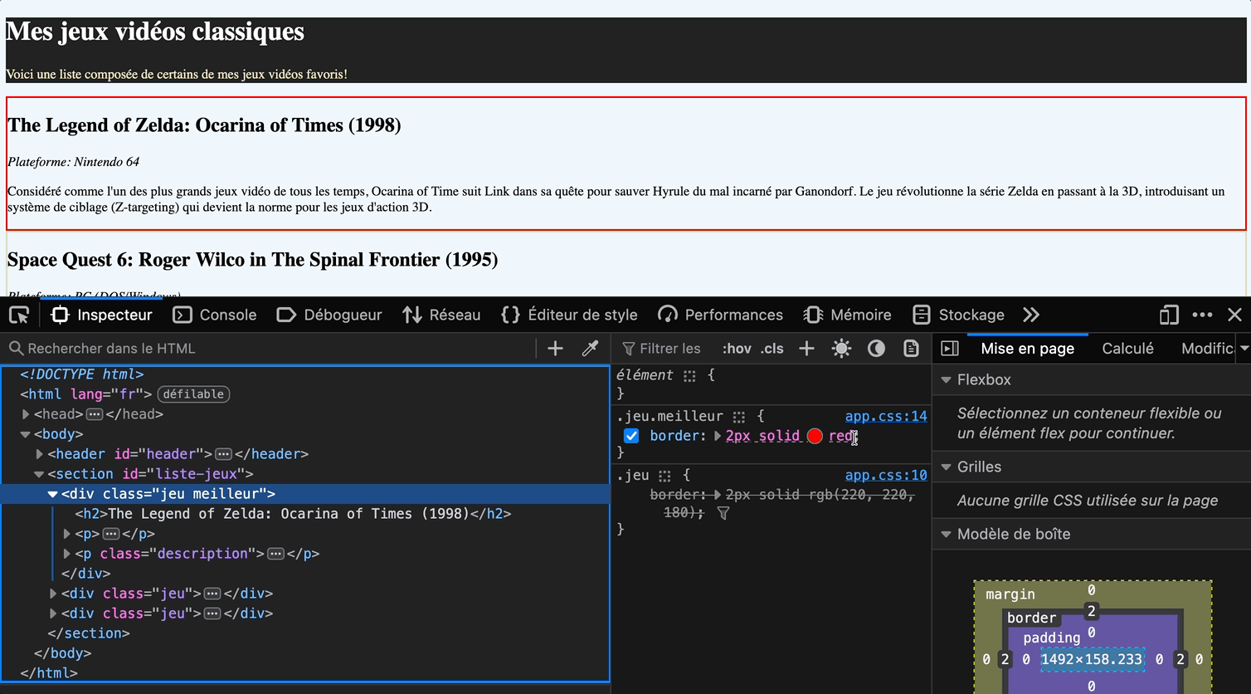The width and height of the screenshot is (1251, 694).
Task: Enable responsive design mode icon
Action: pyautogui.click(x=1169, y=315)
